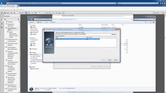166x93 pixels.
Task: Click Browse in installer dialog
Action: [x=114, y=34]
